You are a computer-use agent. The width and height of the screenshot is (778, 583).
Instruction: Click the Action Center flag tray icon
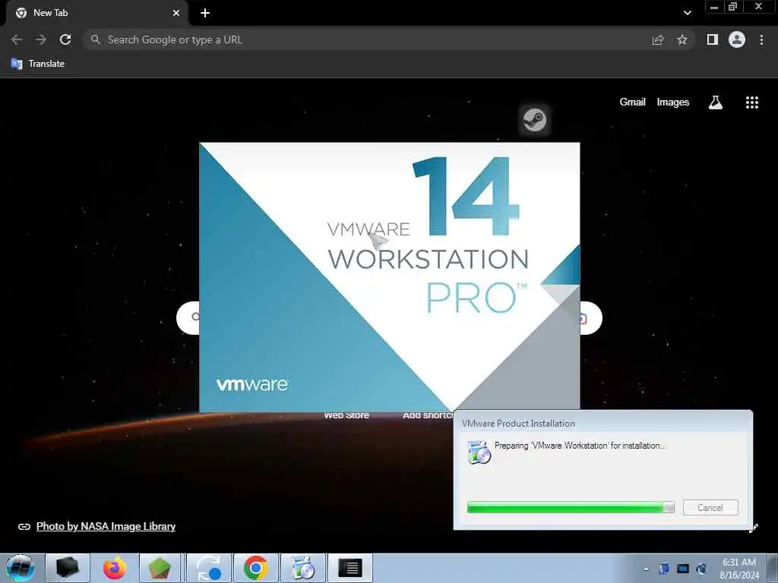[x=664, y=569]
